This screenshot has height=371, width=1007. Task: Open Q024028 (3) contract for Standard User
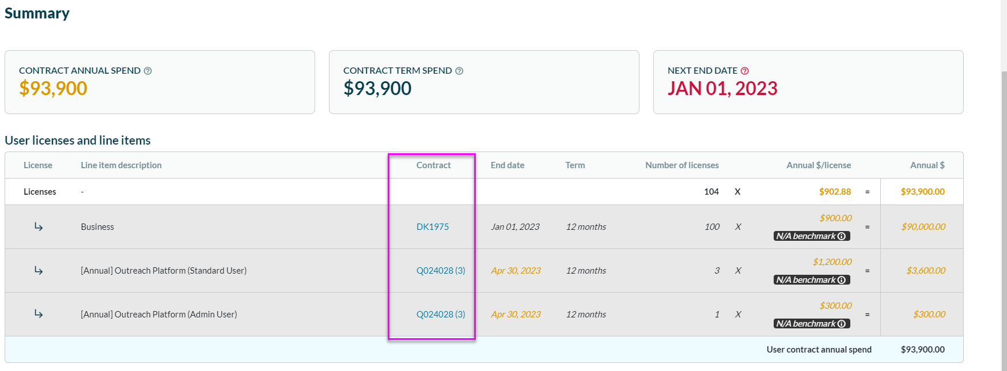coord(440,271)
